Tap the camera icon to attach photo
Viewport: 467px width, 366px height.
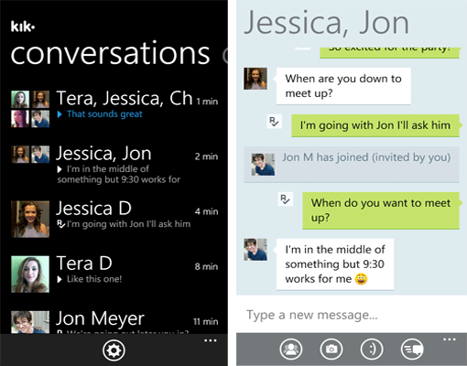pyautogui.click(x=331, y=349)
